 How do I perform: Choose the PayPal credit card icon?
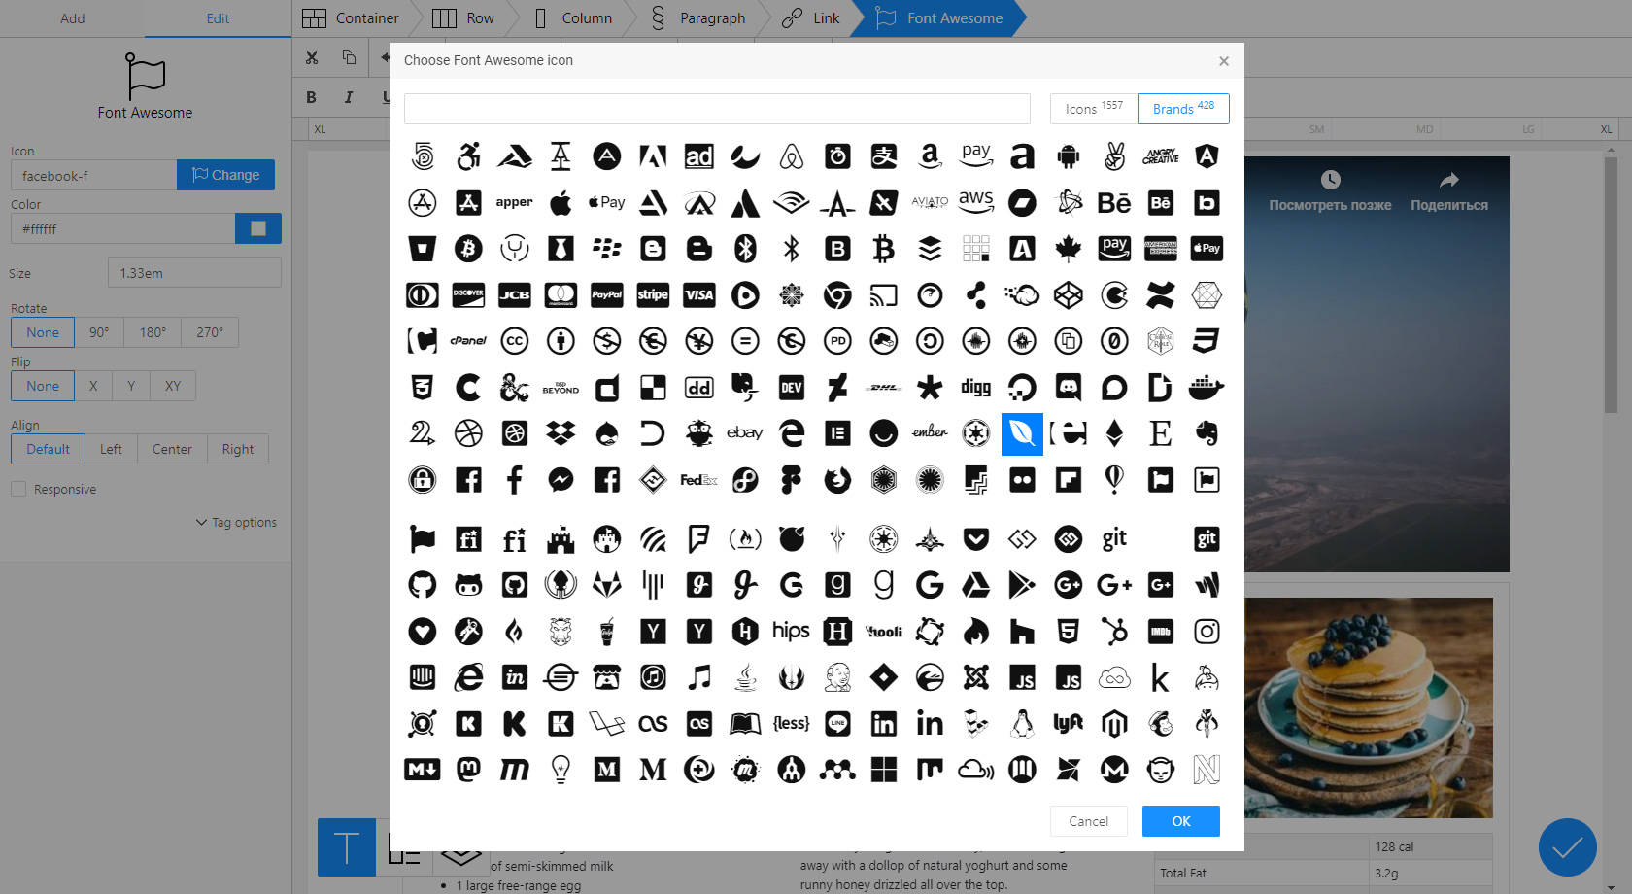point(607,295)
